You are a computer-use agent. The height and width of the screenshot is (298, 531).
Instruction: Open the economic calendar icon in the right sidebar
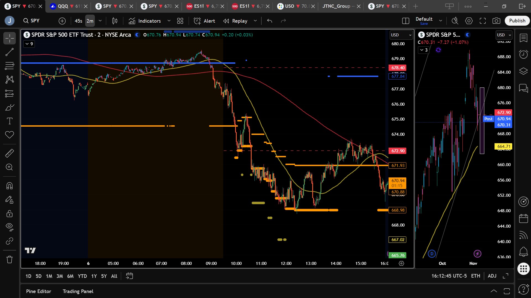523,219
